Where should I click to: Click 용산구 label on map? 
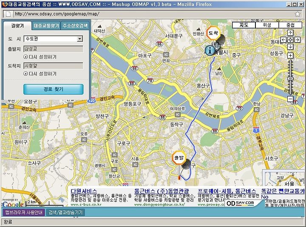pos(203,85)
